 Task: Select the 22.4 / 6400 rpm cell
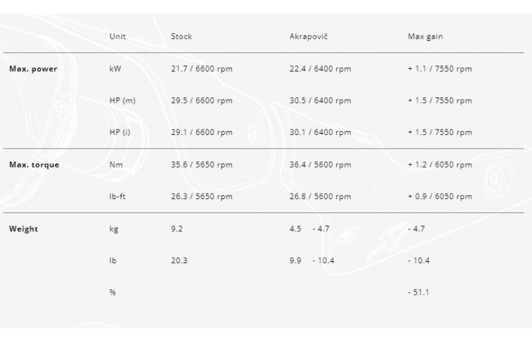click(x=320, y=69)
